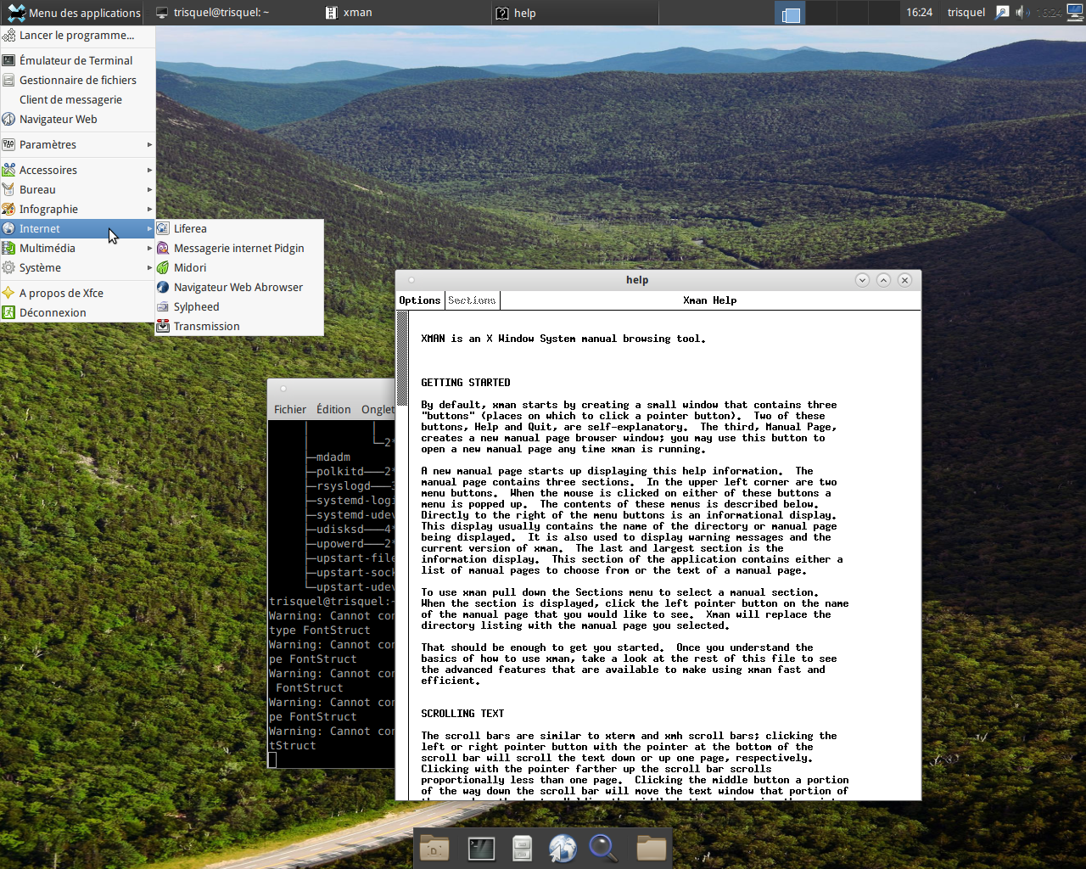Switch to xman window in taskbar
This screenshot has height=869, width=1086.
(404, 13)
